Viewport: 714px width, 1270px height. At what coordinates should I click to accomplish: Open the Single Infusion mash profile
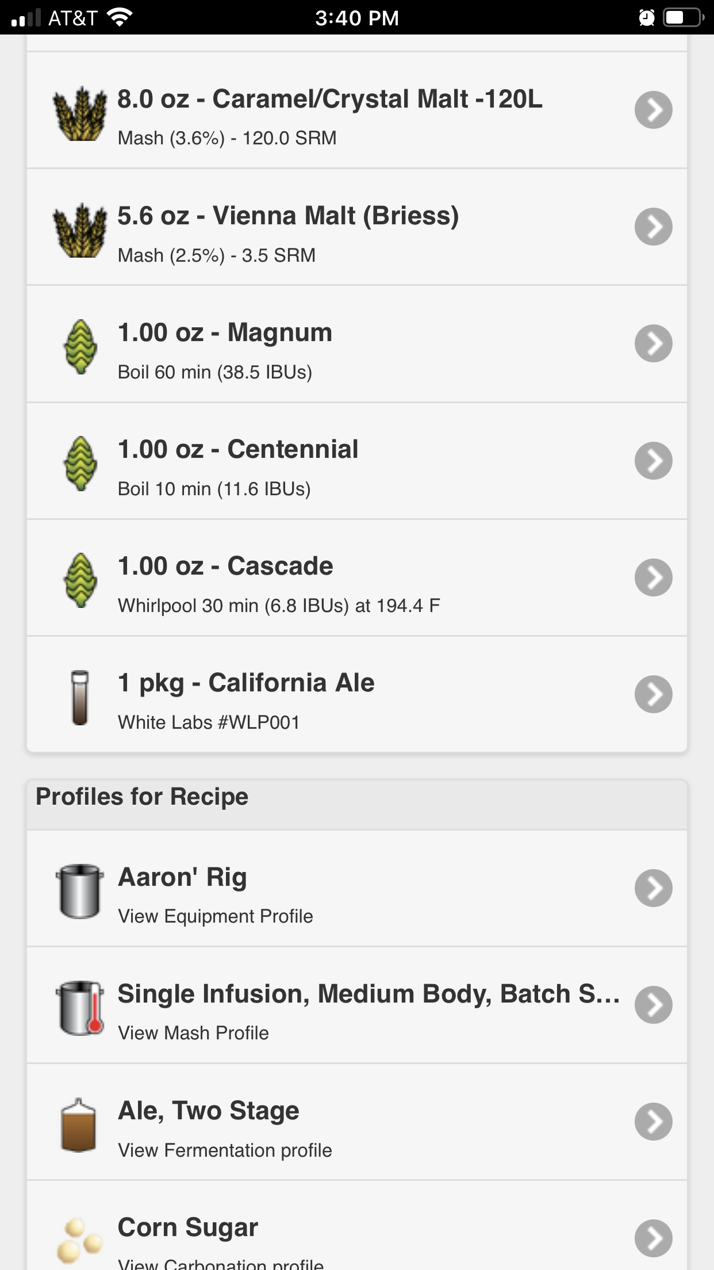[x=357, y=1005]
